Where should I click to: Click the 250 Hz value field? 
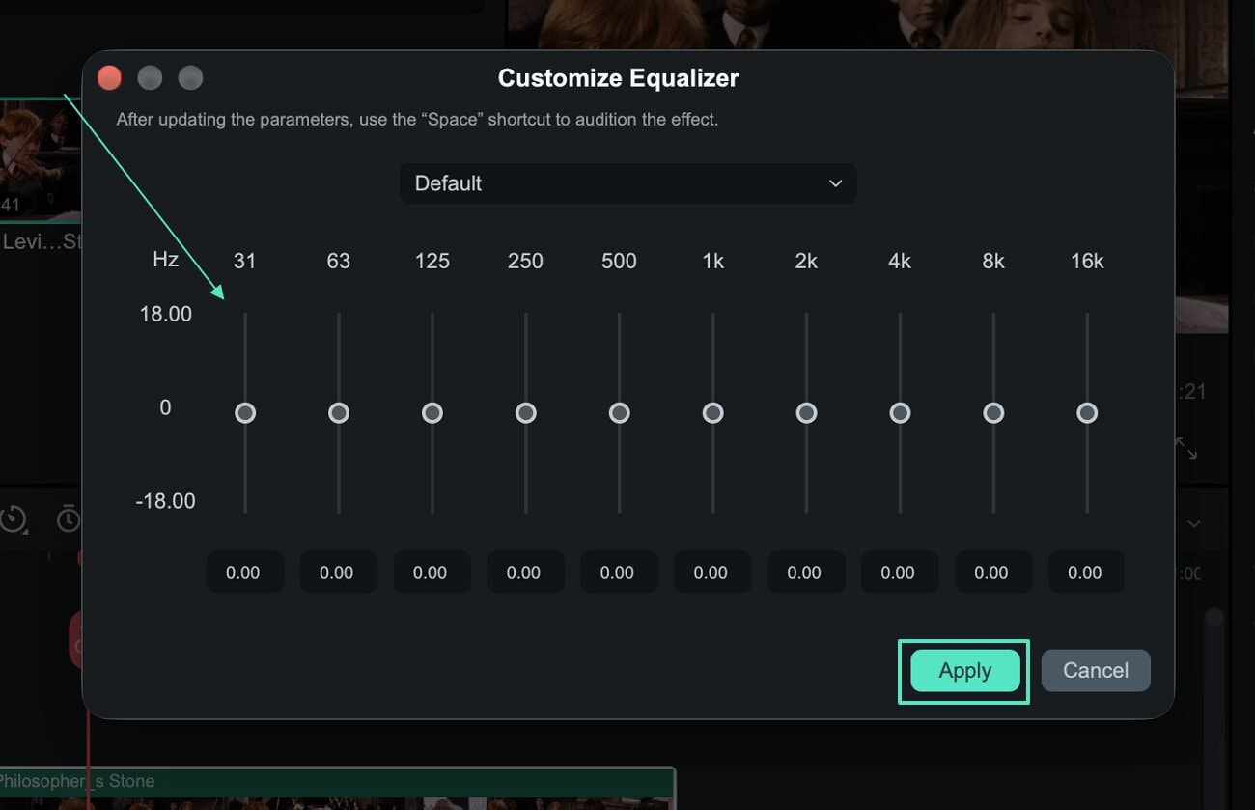[525, 573]
